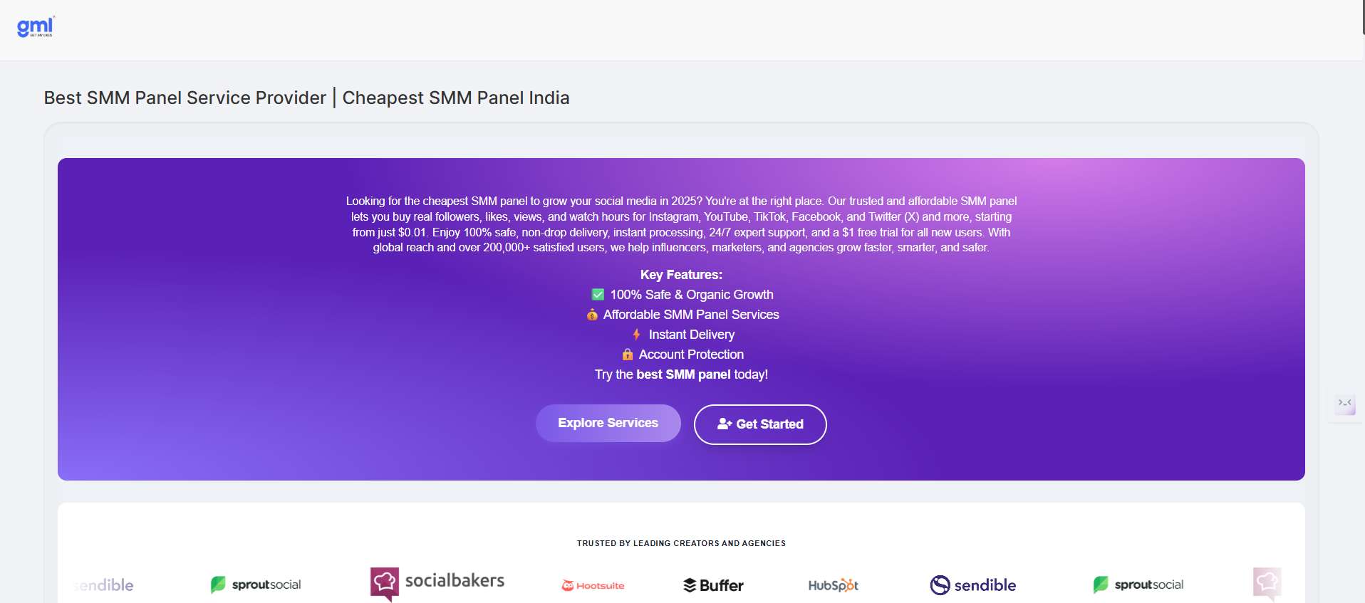The image size is (1365, 603).
Task: Click the money bag icon near Affordable SMM Panel Services
Action: point(592,315)
